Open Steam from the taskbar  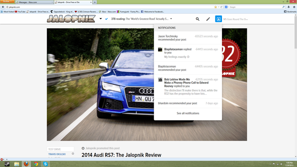click(x=7, y=164)
